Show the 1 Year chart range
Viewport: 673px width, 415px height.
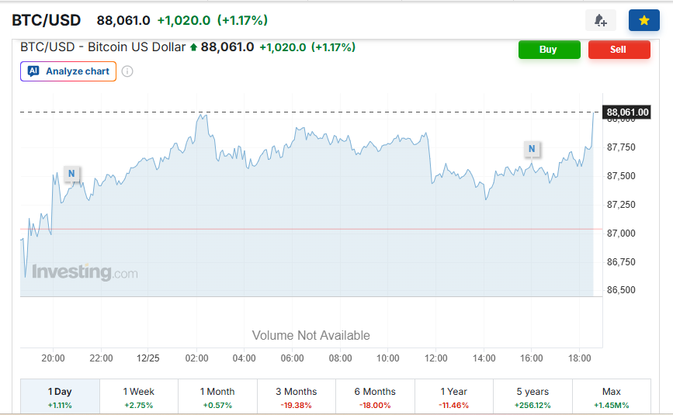453,397
